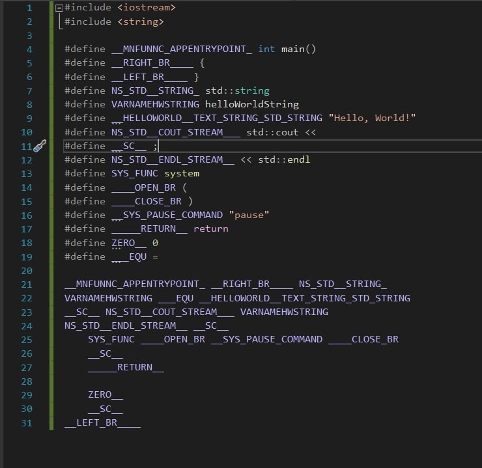Click ZERO__ macro definition on line 18
This screenshot has height=468, width=482.
[x=129, y=243]
